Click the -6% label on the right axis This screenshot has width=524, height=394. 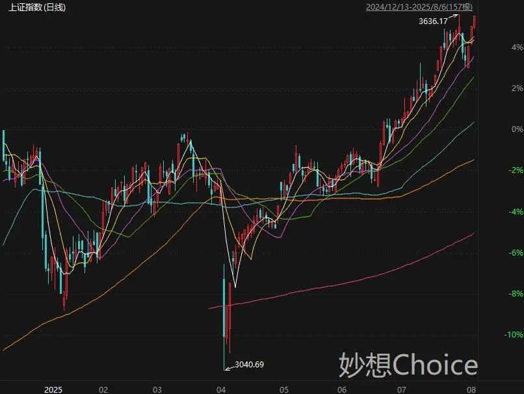click(x=516, y=253)
